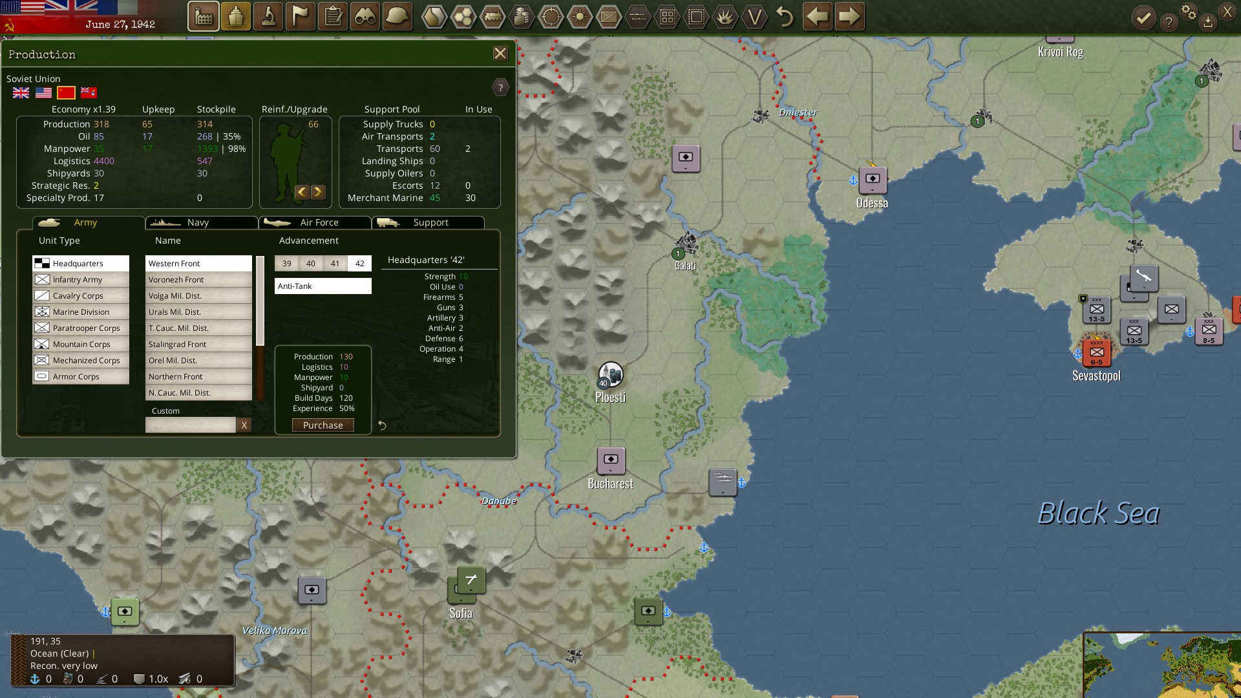Open the flag diplomacy icon
1241x698 pixels.
pyautogui.click(x=301, y=17)
